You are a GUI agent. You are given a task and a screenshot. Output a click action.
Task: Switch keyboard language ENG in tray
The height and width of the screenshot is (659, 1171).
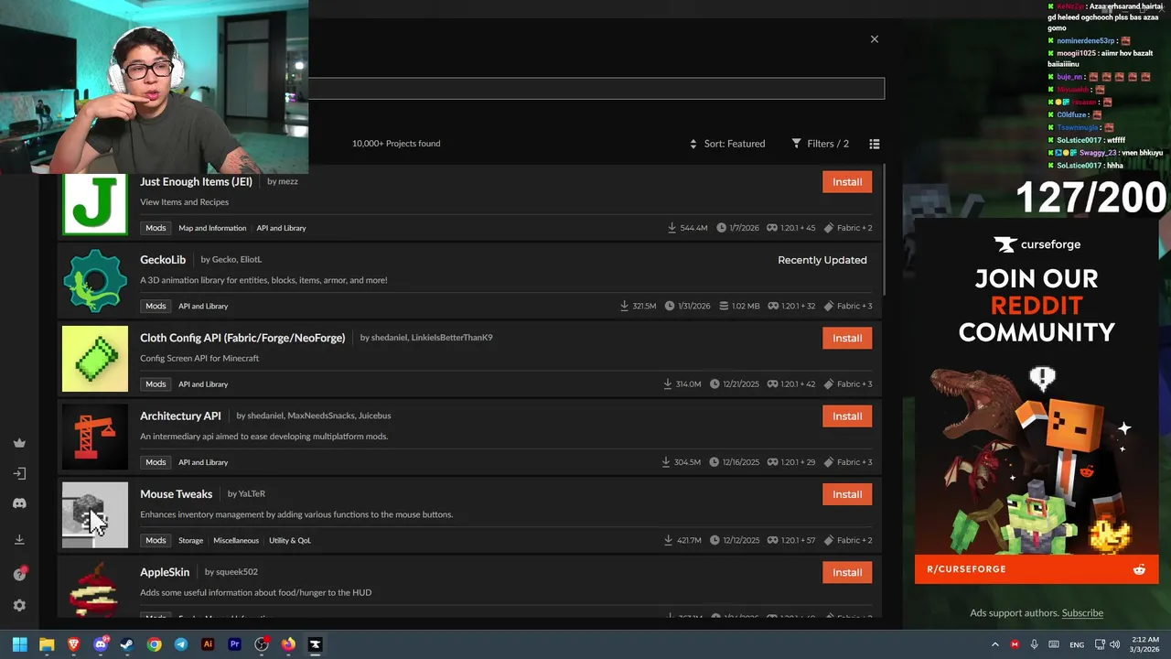[x=1077, y=644]
